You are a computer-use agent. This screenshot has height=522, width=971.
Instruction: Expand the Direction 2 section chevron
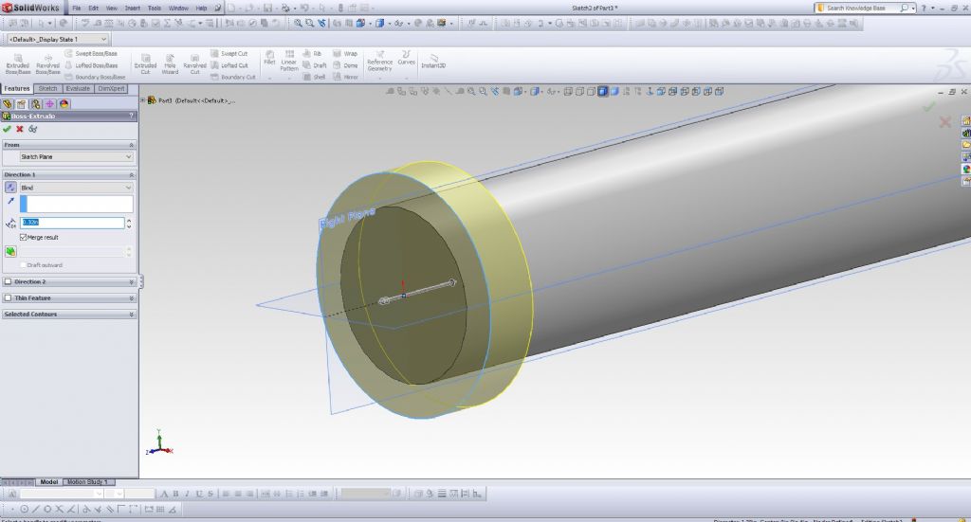click(131, 282)
